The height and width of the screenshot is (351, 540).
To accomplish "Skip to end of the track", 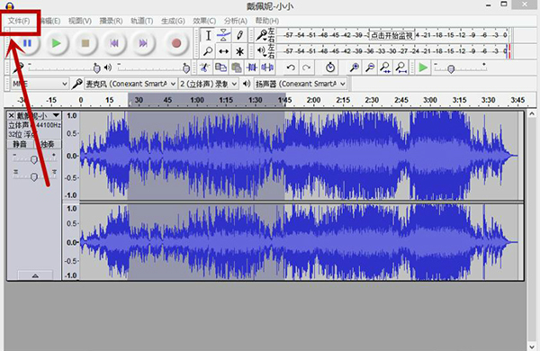I will 143,43.
